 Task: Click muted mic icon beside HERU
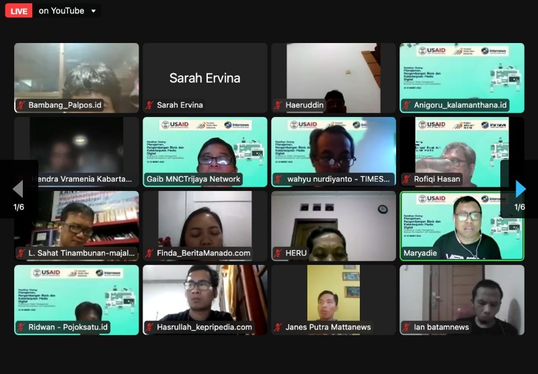(x=278, y=253)
